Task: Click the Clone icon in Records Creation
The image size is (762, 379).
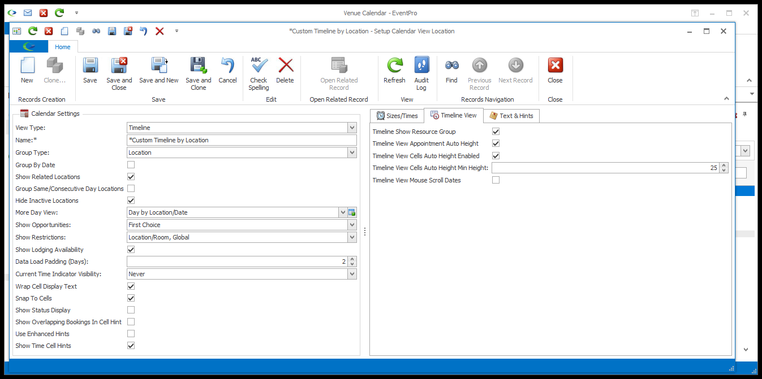Action: tap(55, 66)
